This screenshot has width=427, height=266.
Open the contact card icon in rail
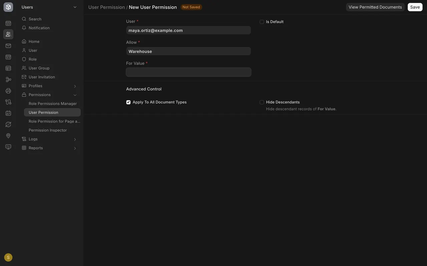[8, 113]
